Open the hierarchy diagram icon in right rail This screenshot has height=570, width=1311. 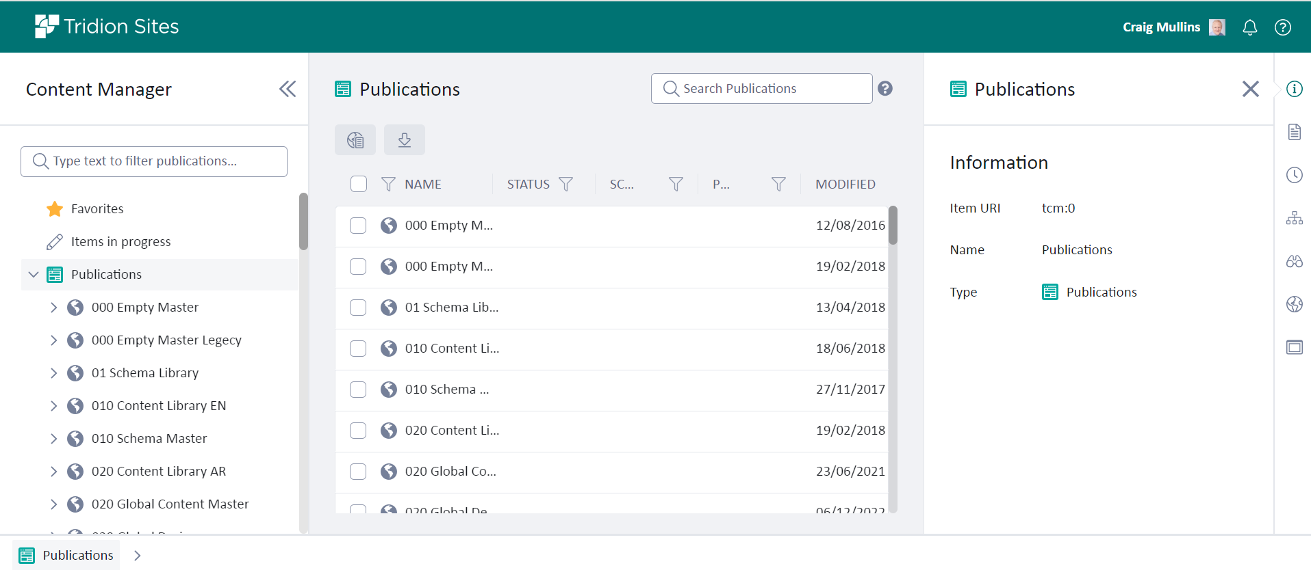(x=1294, y=218)
